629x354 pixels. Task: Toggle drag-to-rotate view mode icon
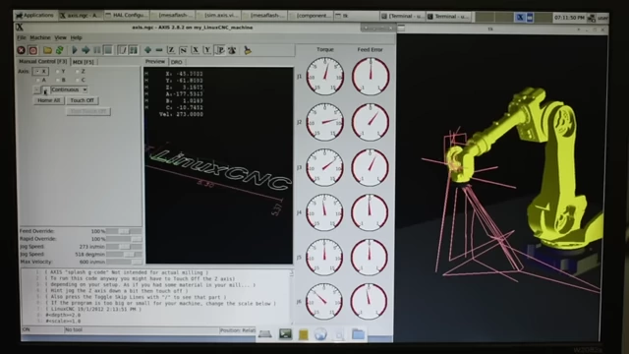point(232,50)
